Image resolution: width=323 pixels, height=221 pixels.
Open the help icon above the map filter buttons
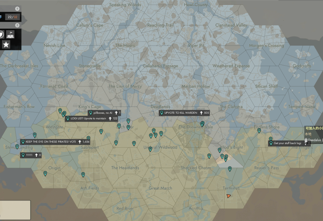coord(17,25)
